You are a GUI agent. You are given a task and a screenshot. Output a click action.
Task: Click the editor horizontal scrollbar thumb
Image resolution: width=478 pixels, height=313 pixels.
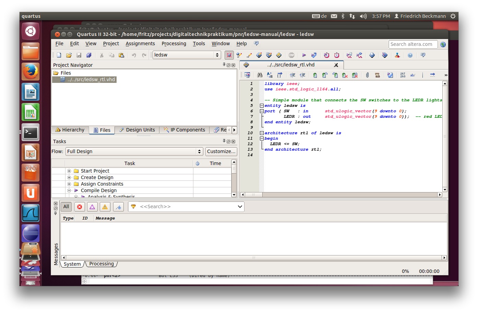click(x=254, y=195)
